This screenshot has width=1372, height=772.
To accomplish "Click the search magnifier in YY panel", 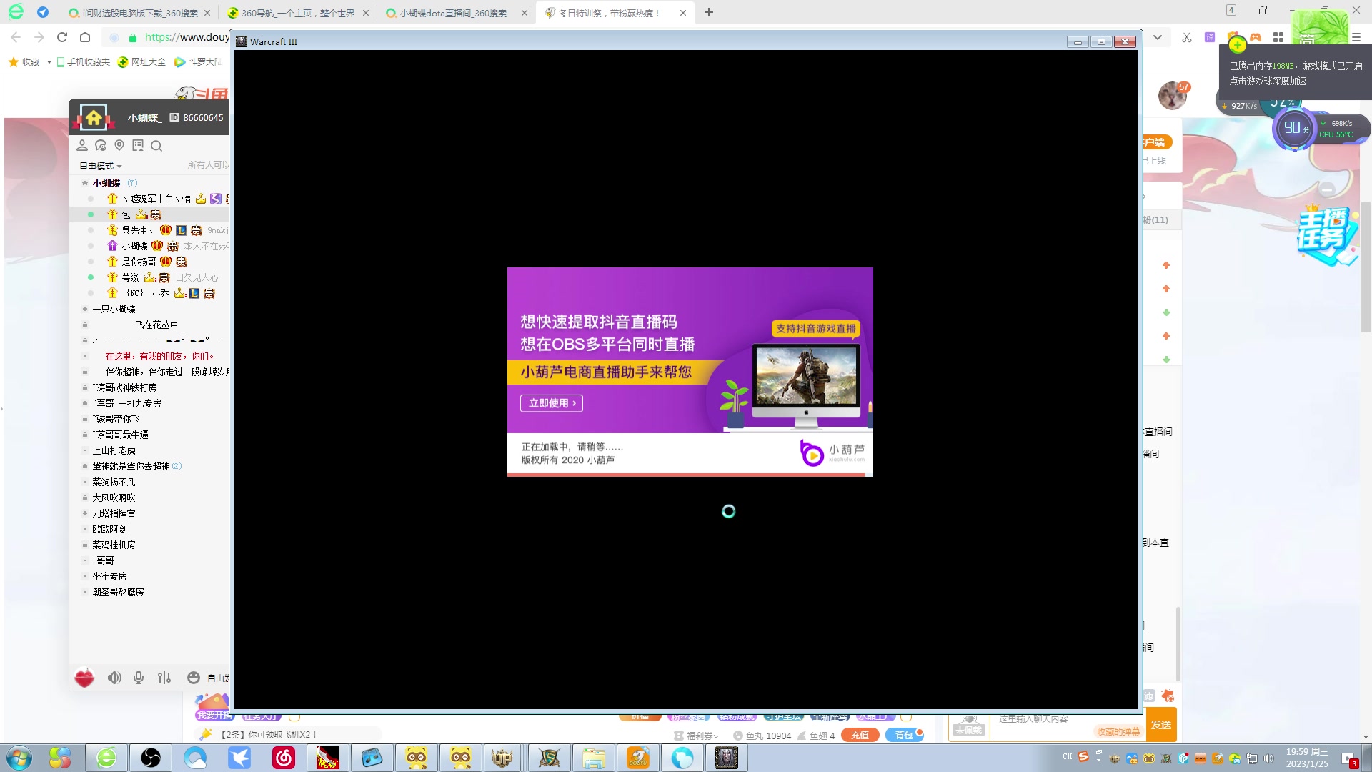I will (156, 146).
